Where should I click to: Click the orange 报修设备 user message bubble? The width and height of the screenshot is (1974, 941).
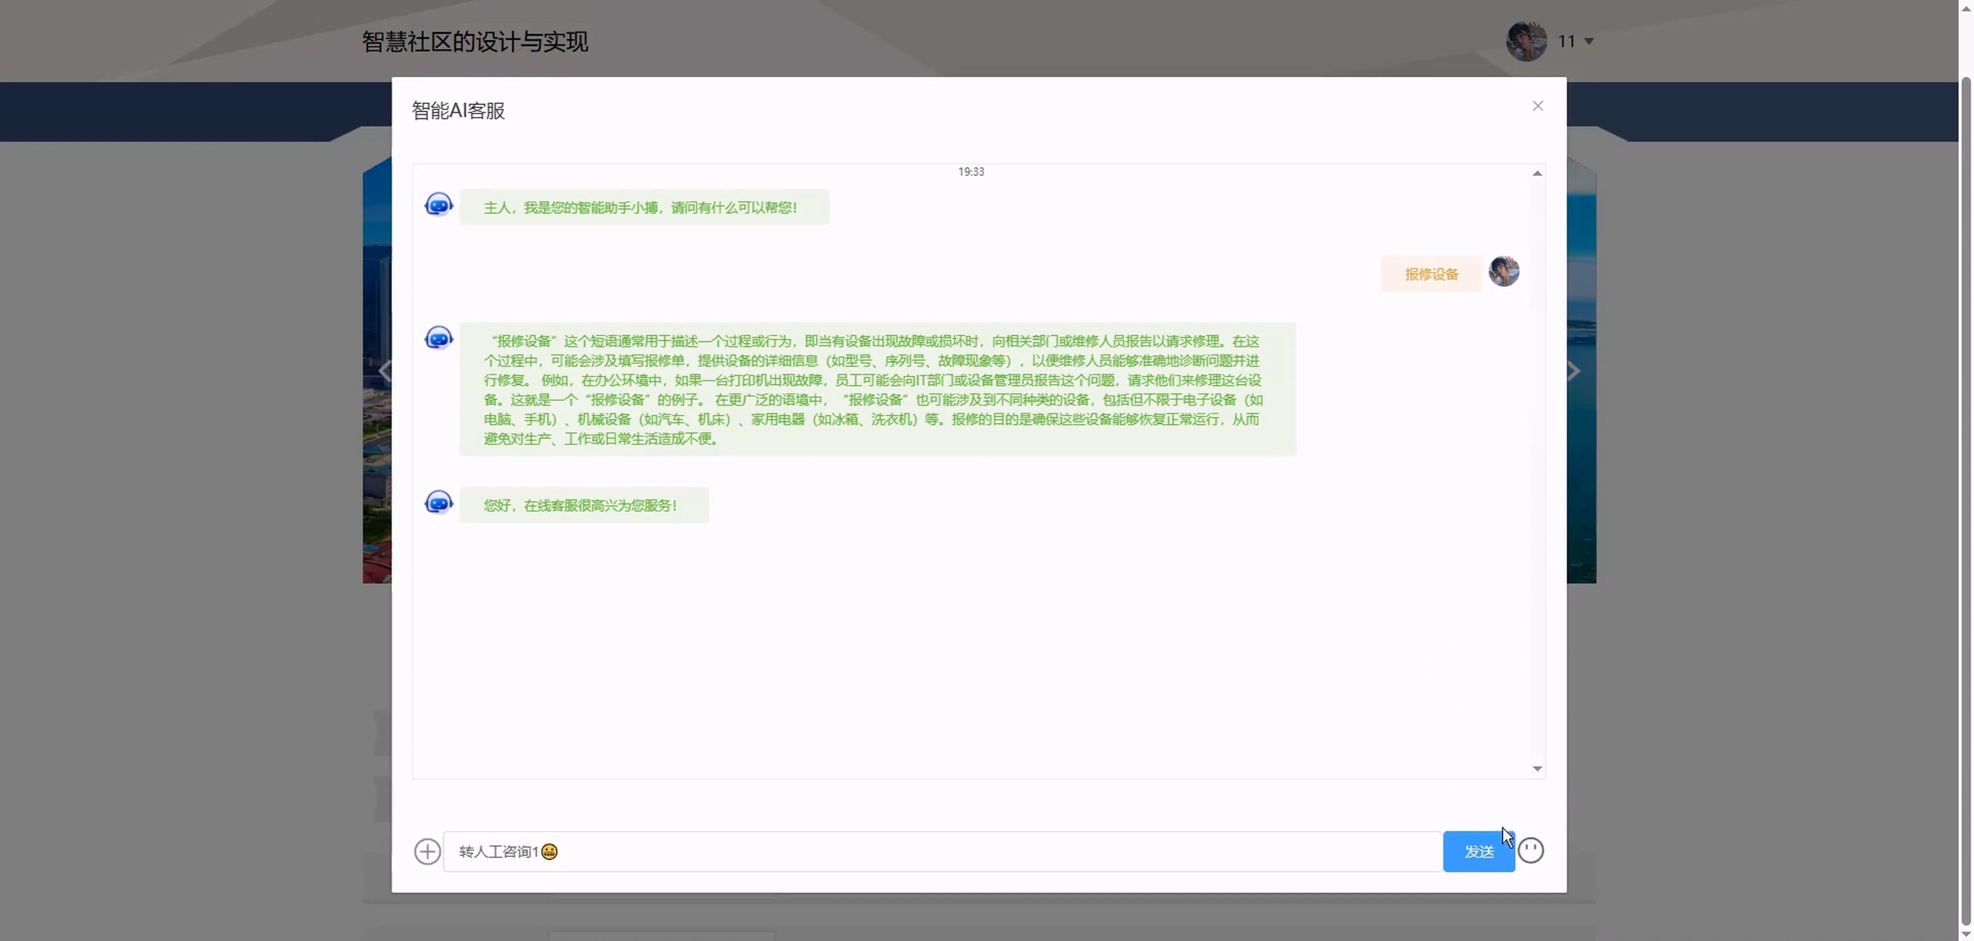tap(1431, 274)
